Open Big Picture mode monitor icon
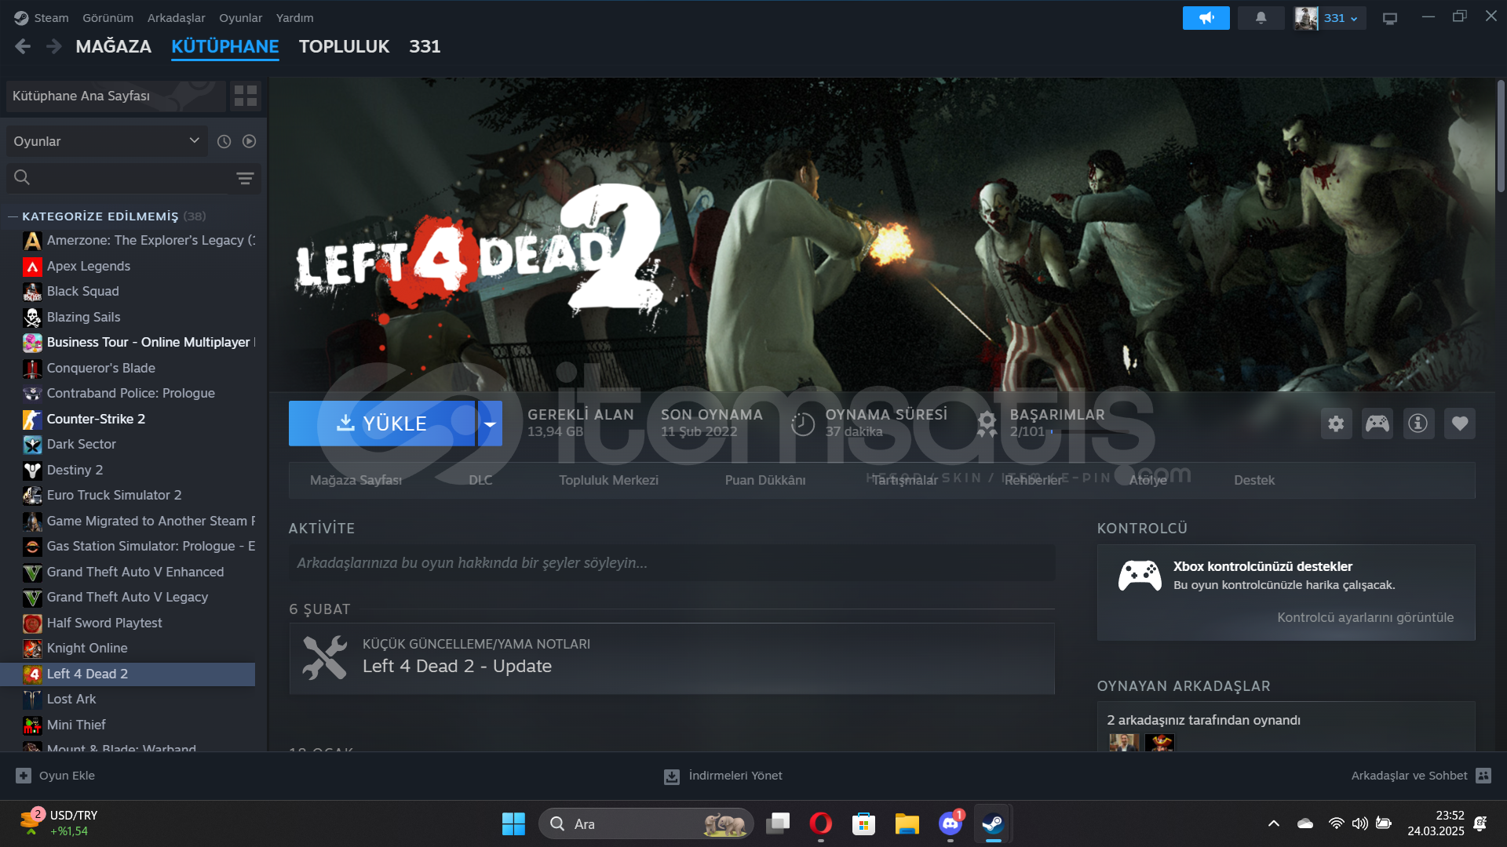1507x847 pixels. coord(1390,18)
